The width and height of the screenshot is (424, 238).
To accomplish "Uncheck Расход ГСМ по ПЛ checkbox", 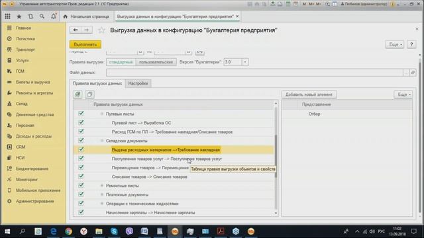I will pyautogui.click(x=81, y=131).
